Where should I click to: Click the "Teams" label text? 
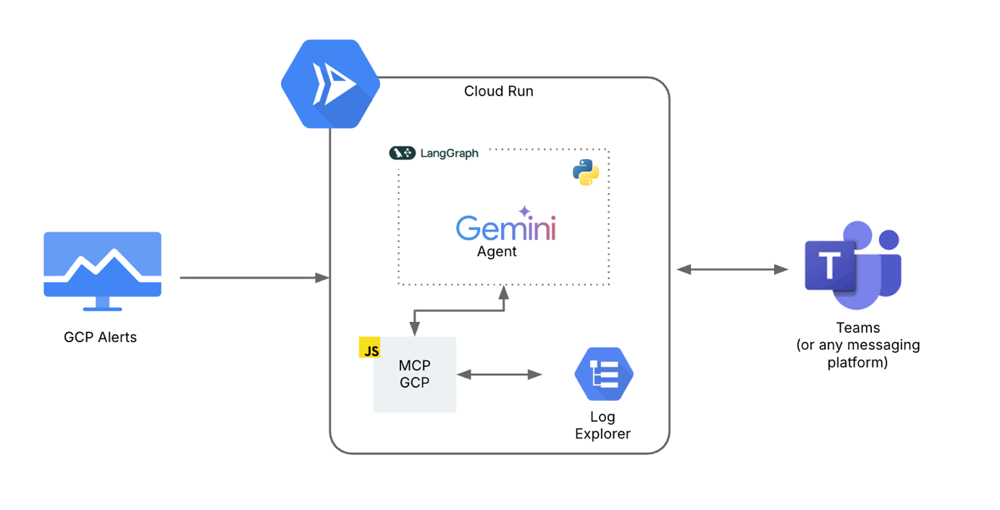tap(858, 328)
